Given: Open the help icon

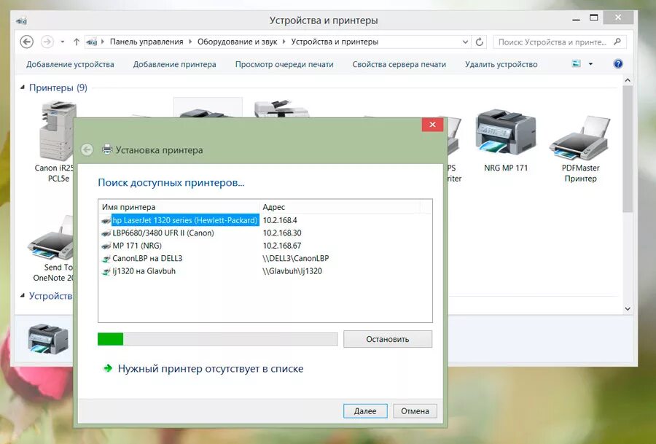Looking at the screenshot, I should [x=618, y=63].
